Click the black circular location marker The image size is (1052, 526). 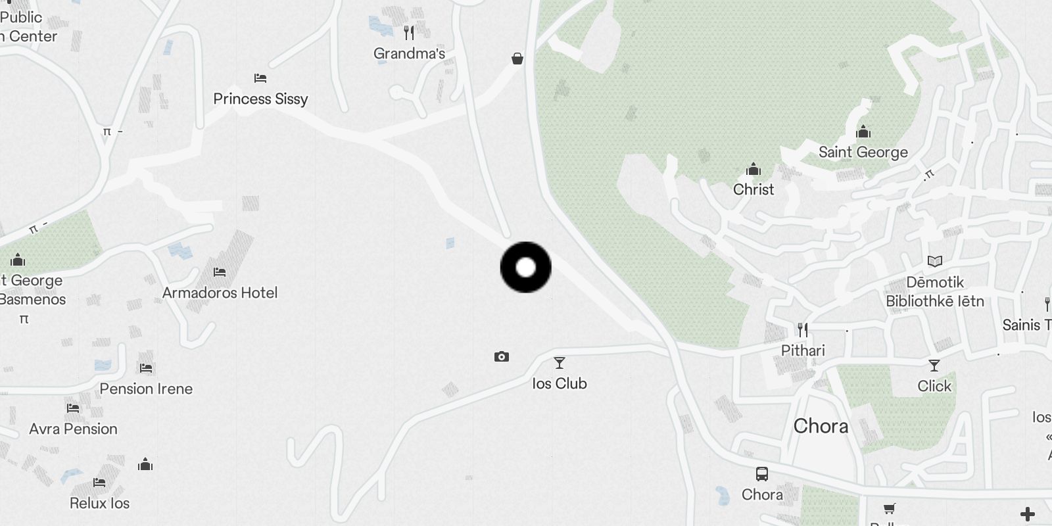pyautogui.click(x=526, y=267)
